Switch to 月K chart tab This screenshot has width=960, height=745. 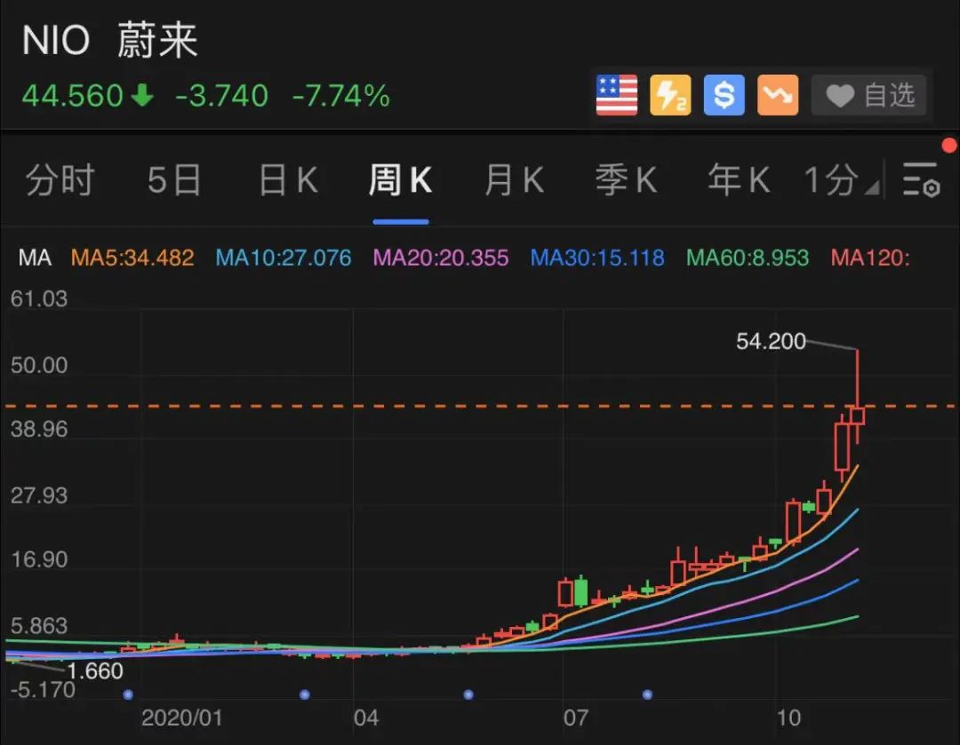(x=515, y=180)
